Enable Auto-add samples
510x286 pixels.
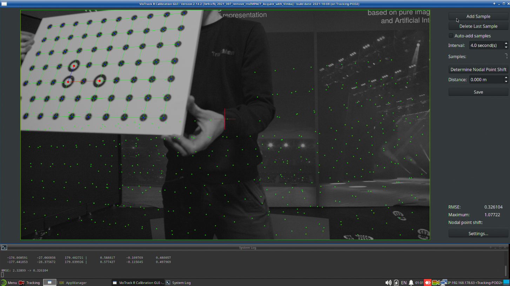(x=451, y=35)
